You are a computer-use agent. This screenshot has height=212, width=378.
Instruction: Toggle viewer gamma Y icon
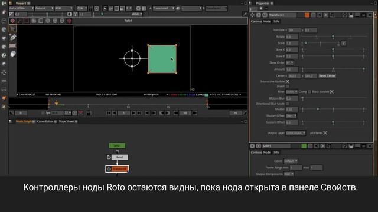[x=75, y=14]
